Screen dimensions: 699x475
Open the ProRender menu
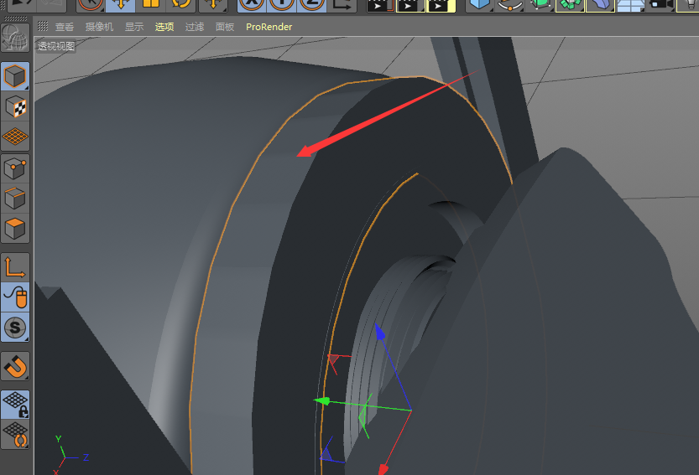[269, 27]
